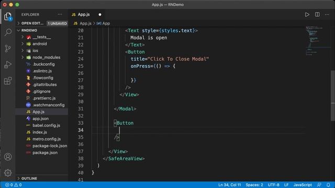Viewport: 335px width, 188px height.
Task: Change language mode JavaScript
Action: point(303,185)
